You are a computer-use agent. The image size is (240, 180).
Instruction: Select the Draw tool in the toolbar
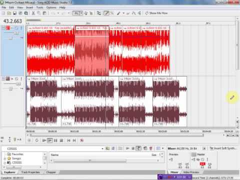(x=106, y=13)
